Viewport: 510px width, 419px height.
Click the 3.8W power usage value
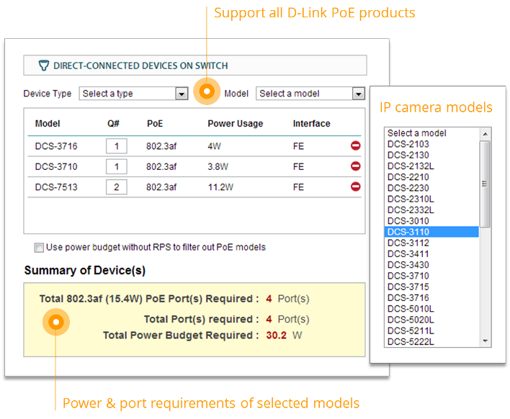[218, 167]
